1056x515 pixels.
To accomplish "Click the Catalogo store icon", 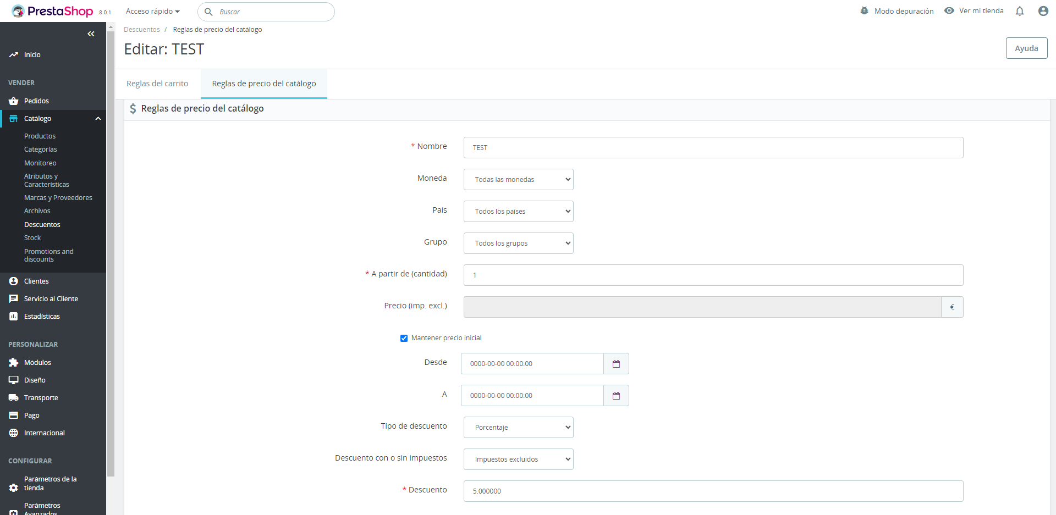I will point(14,119).
